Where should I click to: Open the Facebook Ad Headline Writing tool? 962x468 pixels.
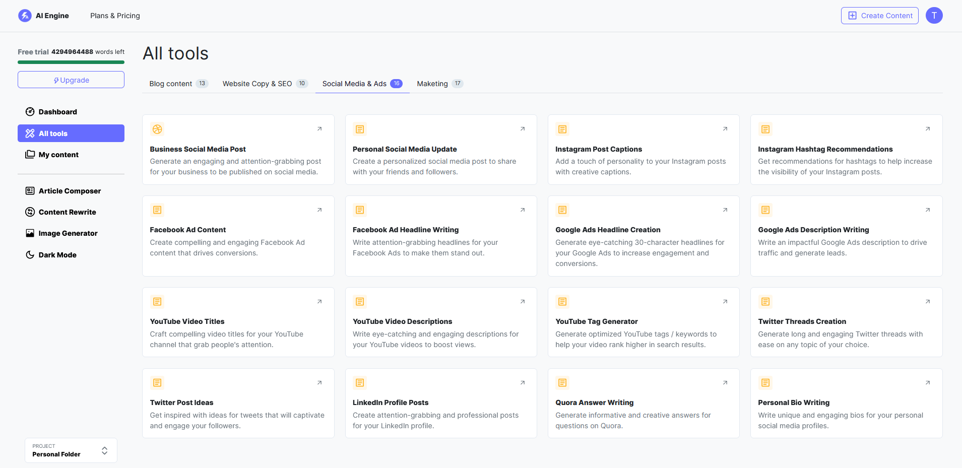click(x=441, y=236)
